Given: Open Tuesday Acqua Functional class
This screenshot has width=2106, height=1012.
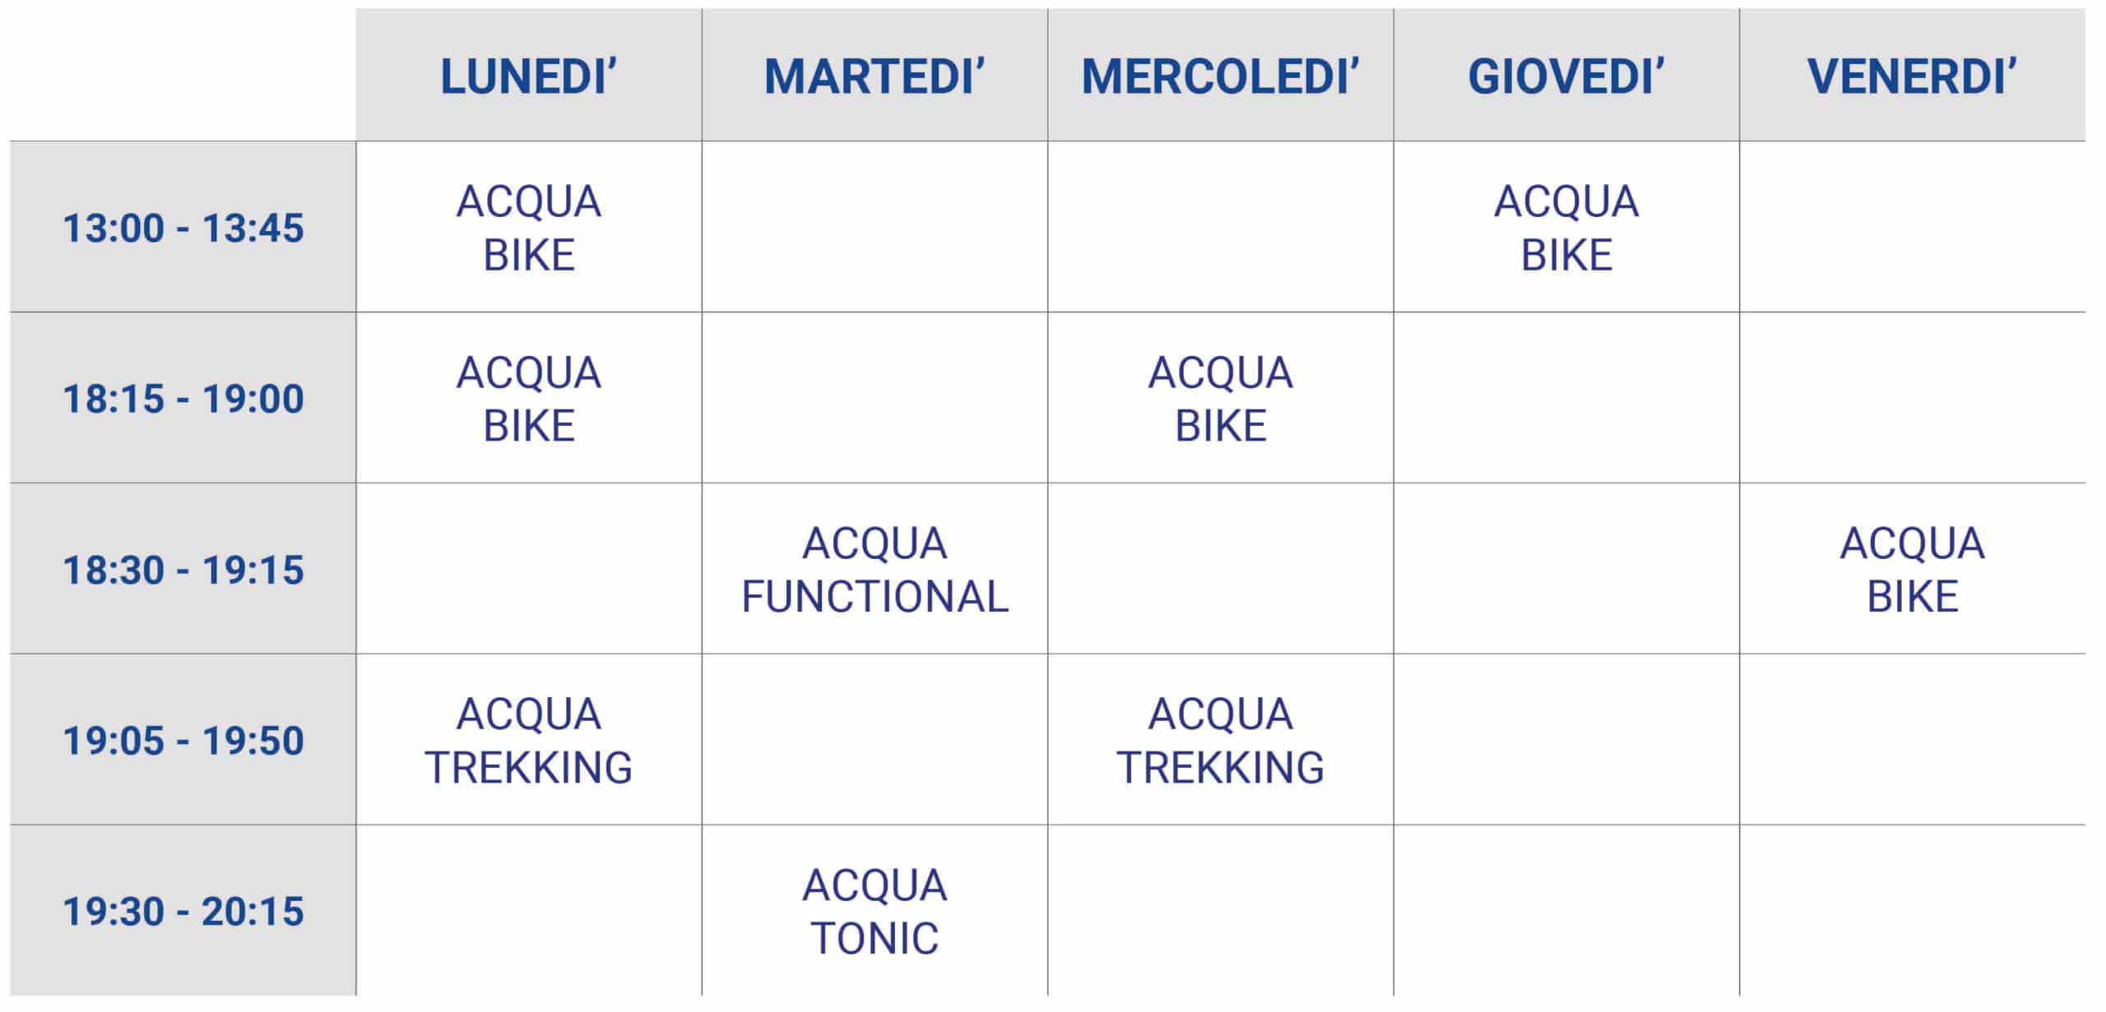Looking at the screenshot, I should (x=874, y=569).
